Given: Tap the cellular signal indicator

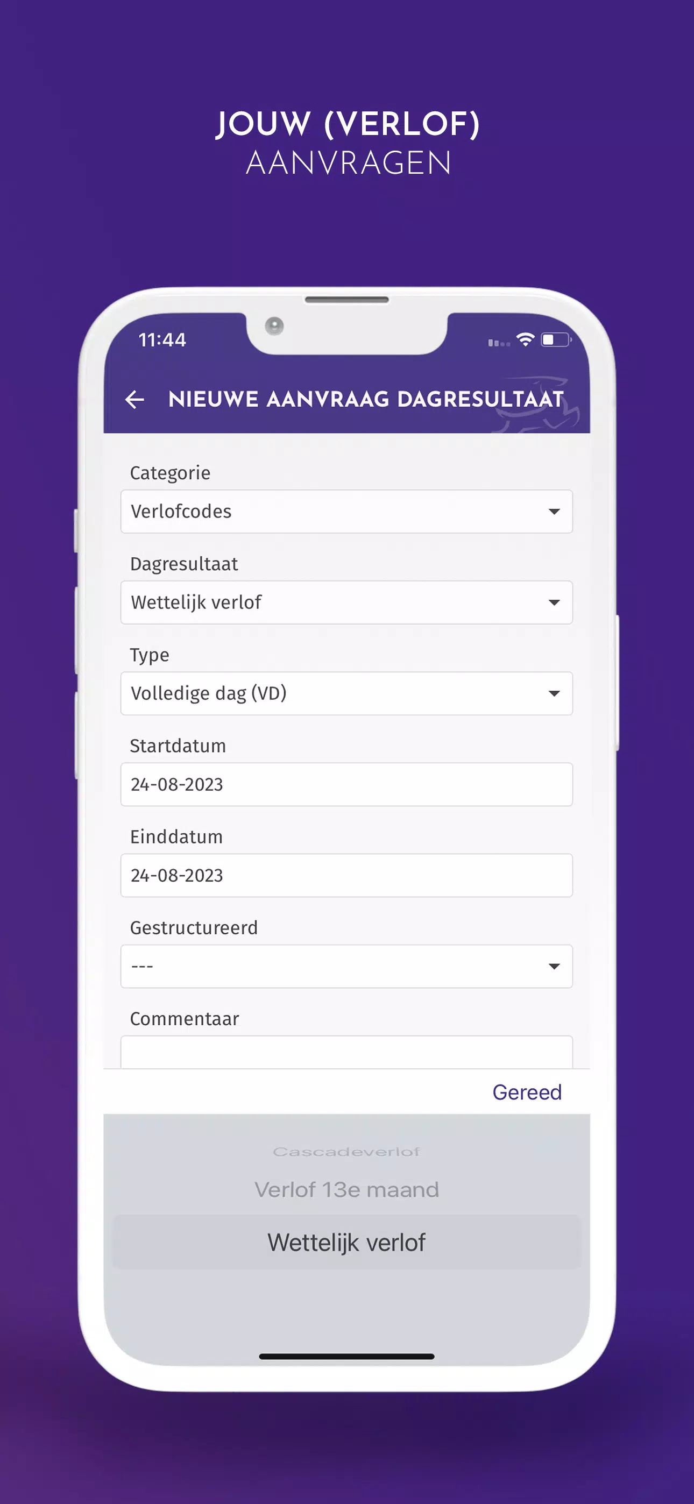Looking at the screenshot, I should click(x=498, y=342).
